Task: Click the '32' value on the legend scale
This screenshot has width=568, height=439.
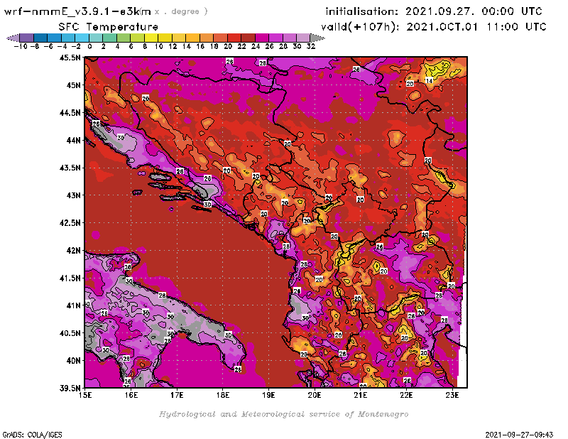Action: click(311, 46)
